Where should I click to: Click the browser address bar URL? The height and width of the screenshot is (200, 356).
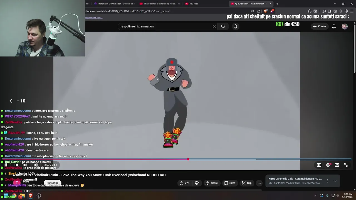pyautogui.click(x=128, y=11)
